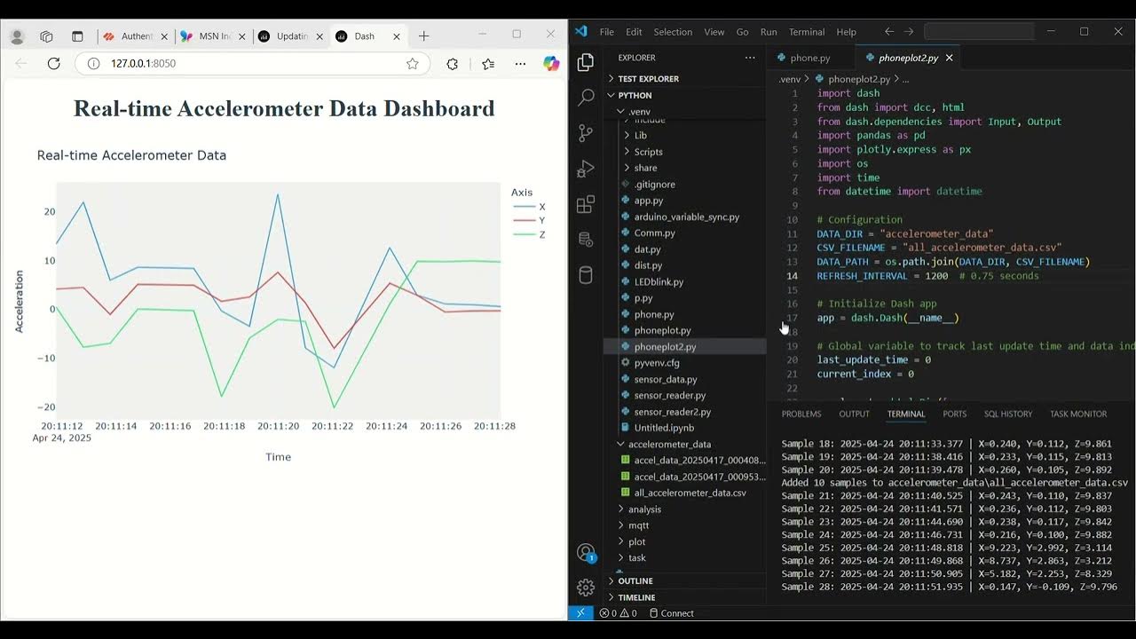
Task: Switch to the TASK MONITOR panel tab
Action: (1078, 414)
